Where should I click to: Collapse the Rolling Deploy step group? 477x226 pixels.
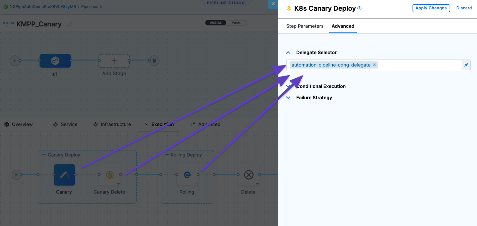tap(166, 155)
